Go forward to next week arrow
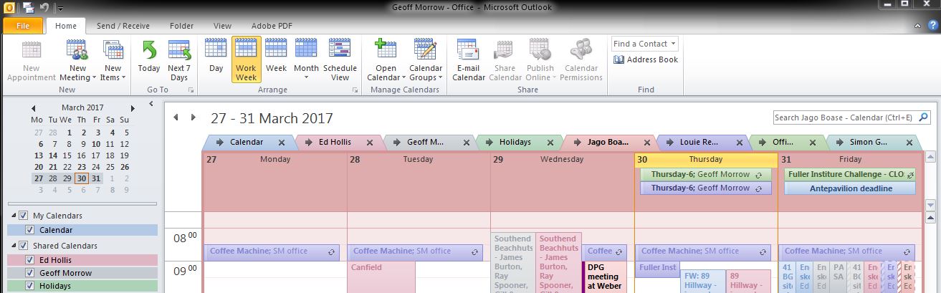This screenshot has height=293, width=941. (193, 117)
